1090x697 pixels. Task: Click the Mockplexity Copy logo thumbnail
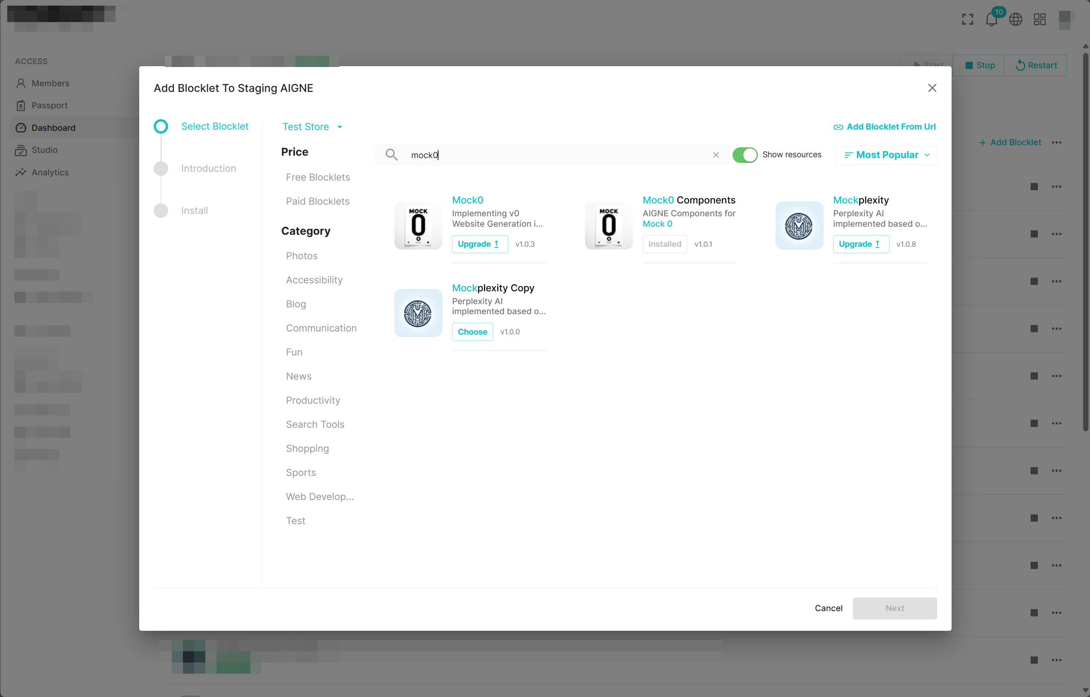click(418, 313)
